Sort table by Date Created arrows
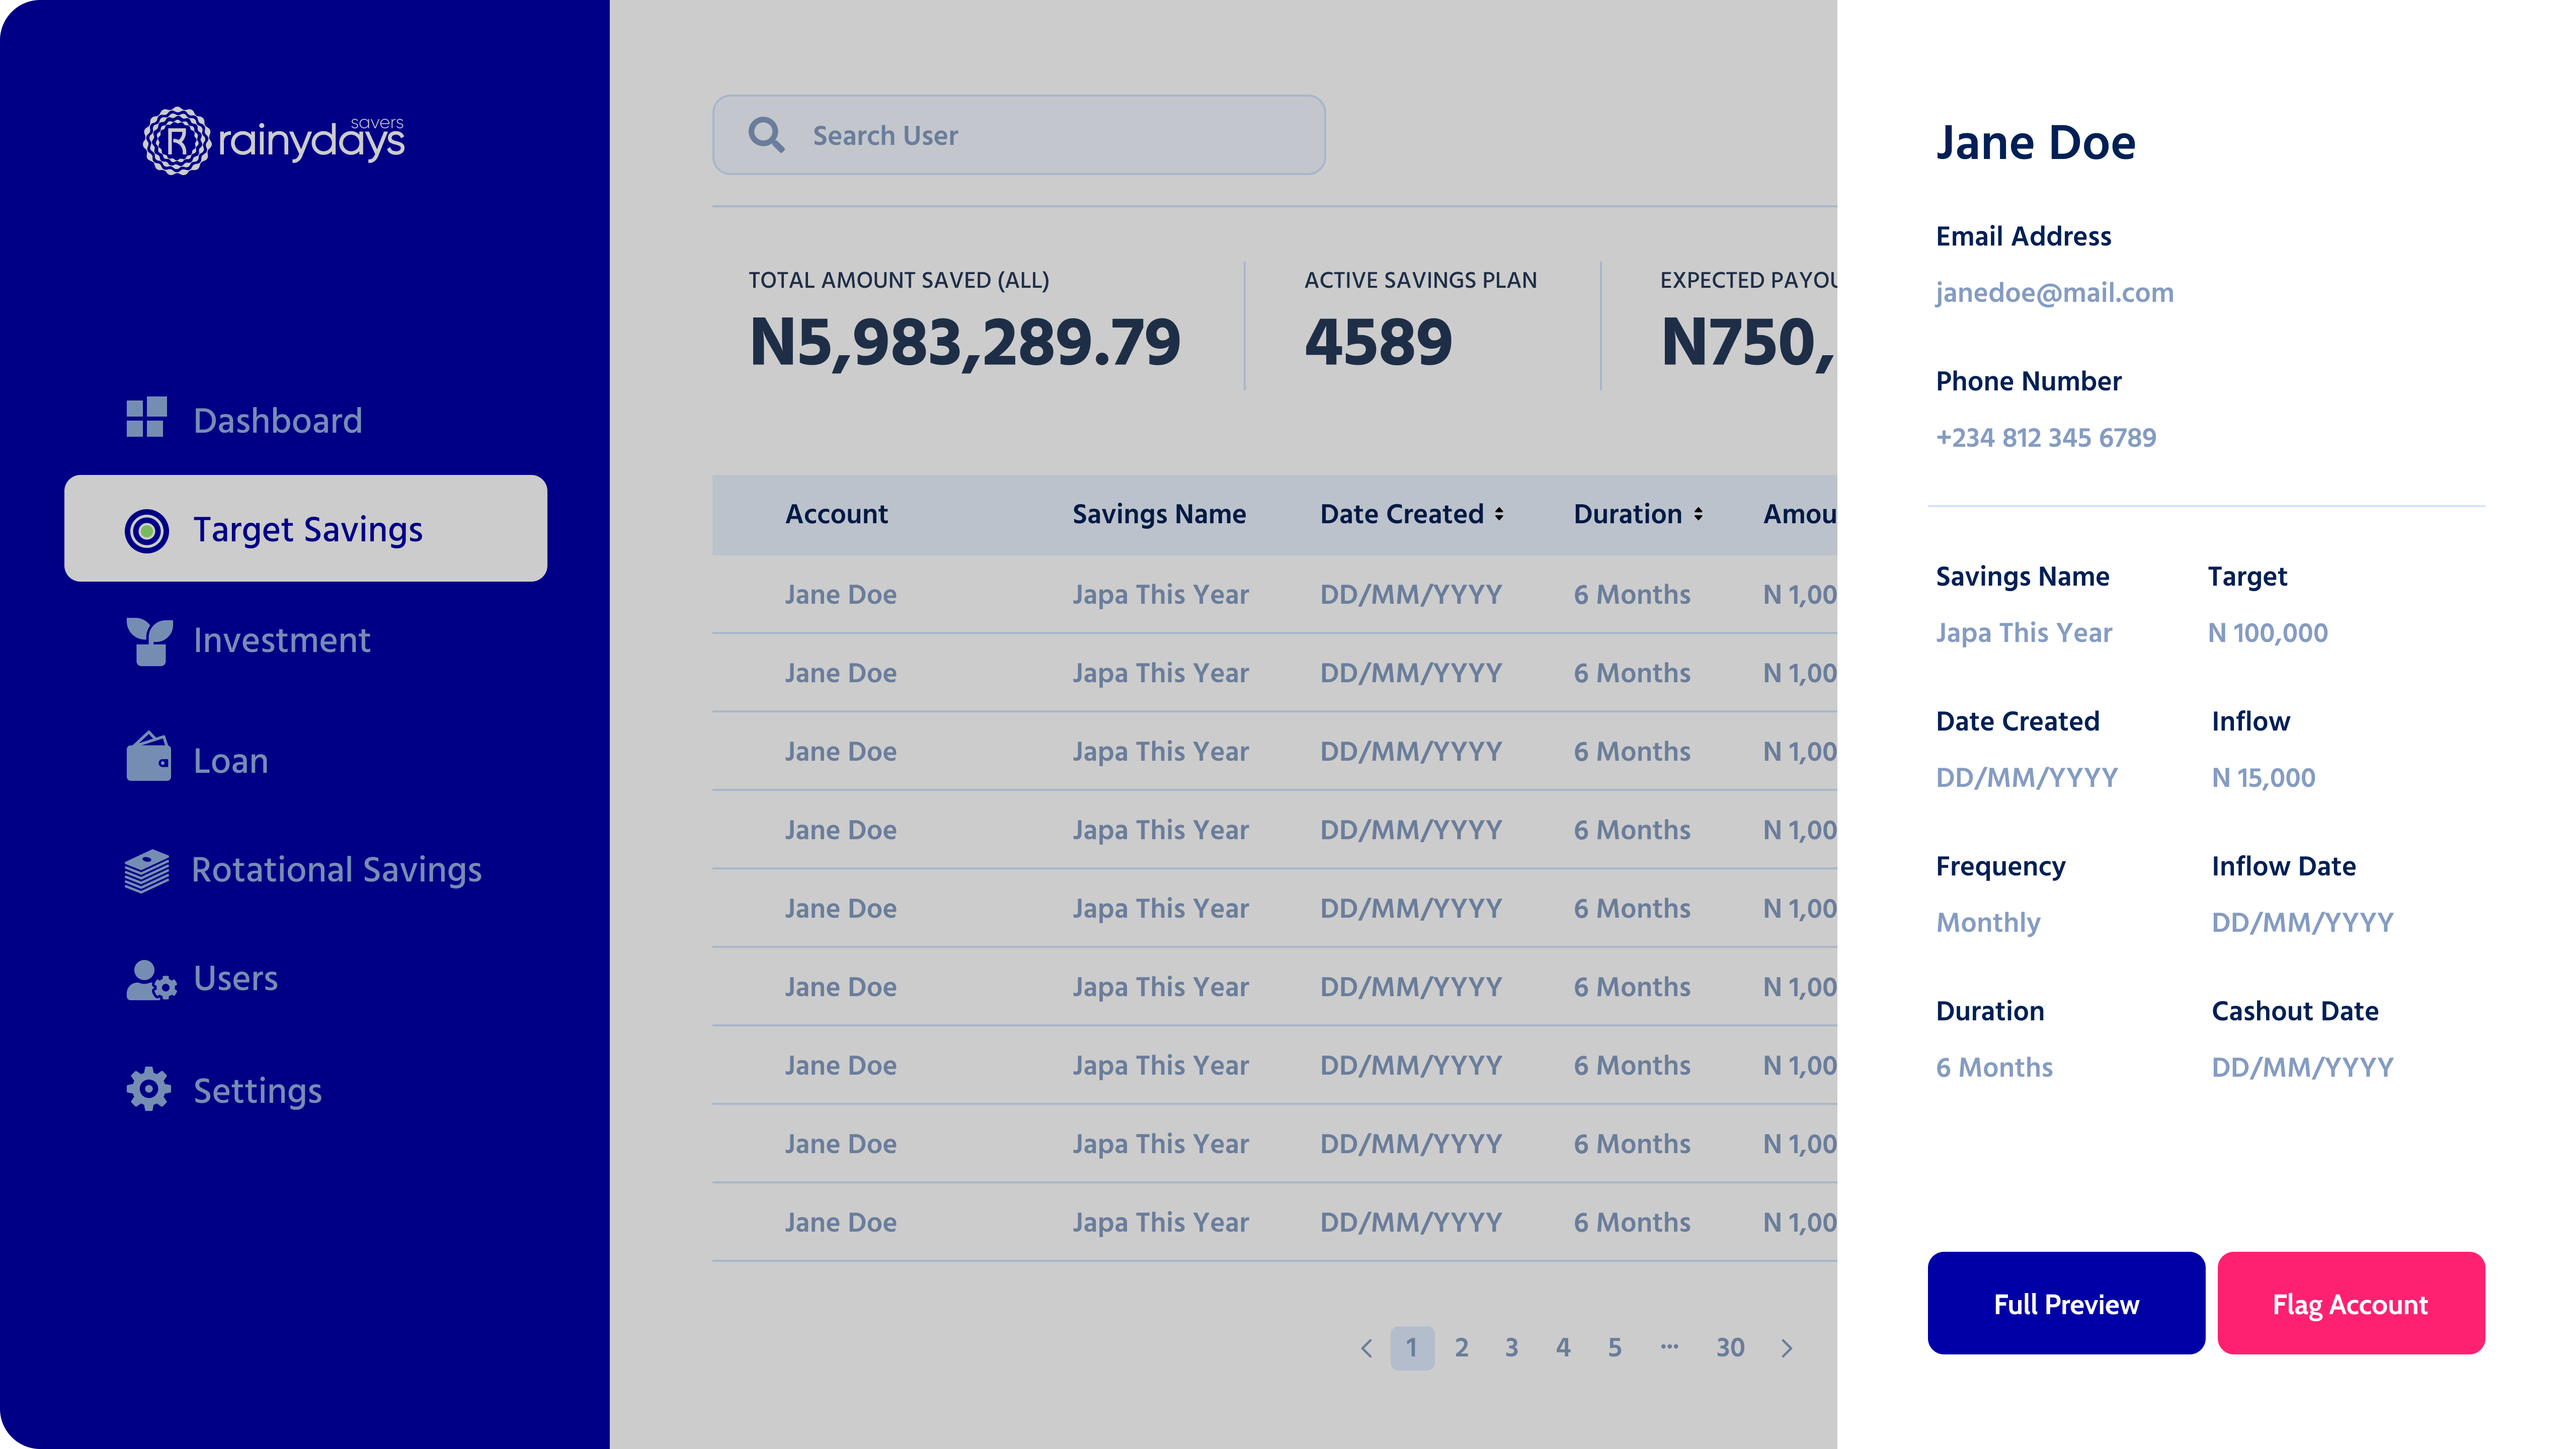The width and height of the screenshot is (2576, 1449). point(1499,514)
